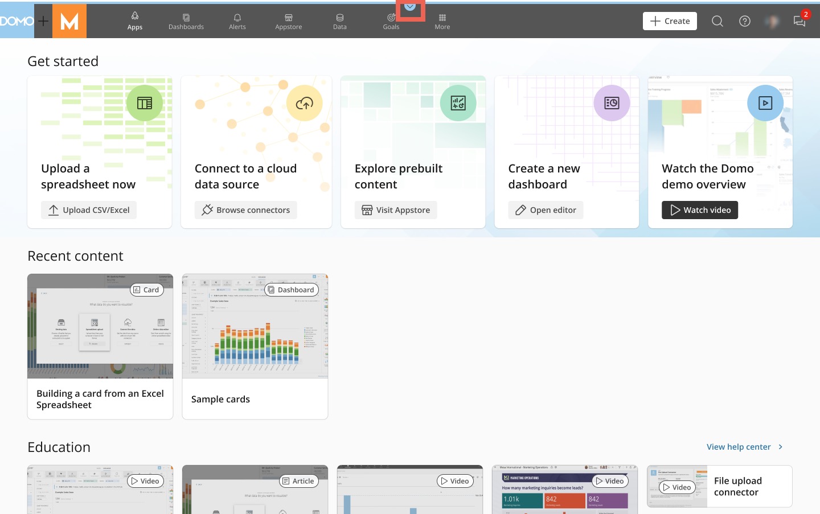Viewport: 820px width, 514px height.
Task: Open the Sample cards dashboard thumbnail
Action: [x=255, y=326]
